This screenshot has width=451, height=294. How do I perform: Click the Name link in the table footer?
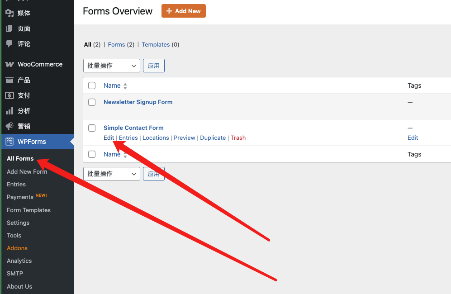coord(112,154)
